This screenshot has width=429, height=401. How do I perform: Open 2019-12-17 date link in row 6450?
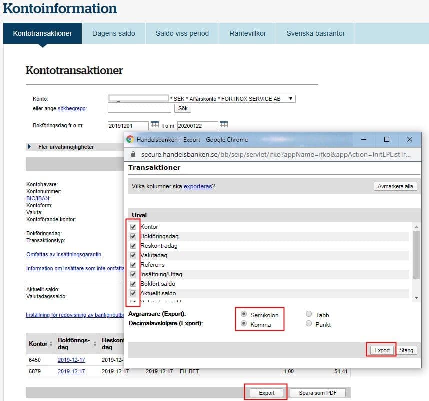tap(71, 360)
